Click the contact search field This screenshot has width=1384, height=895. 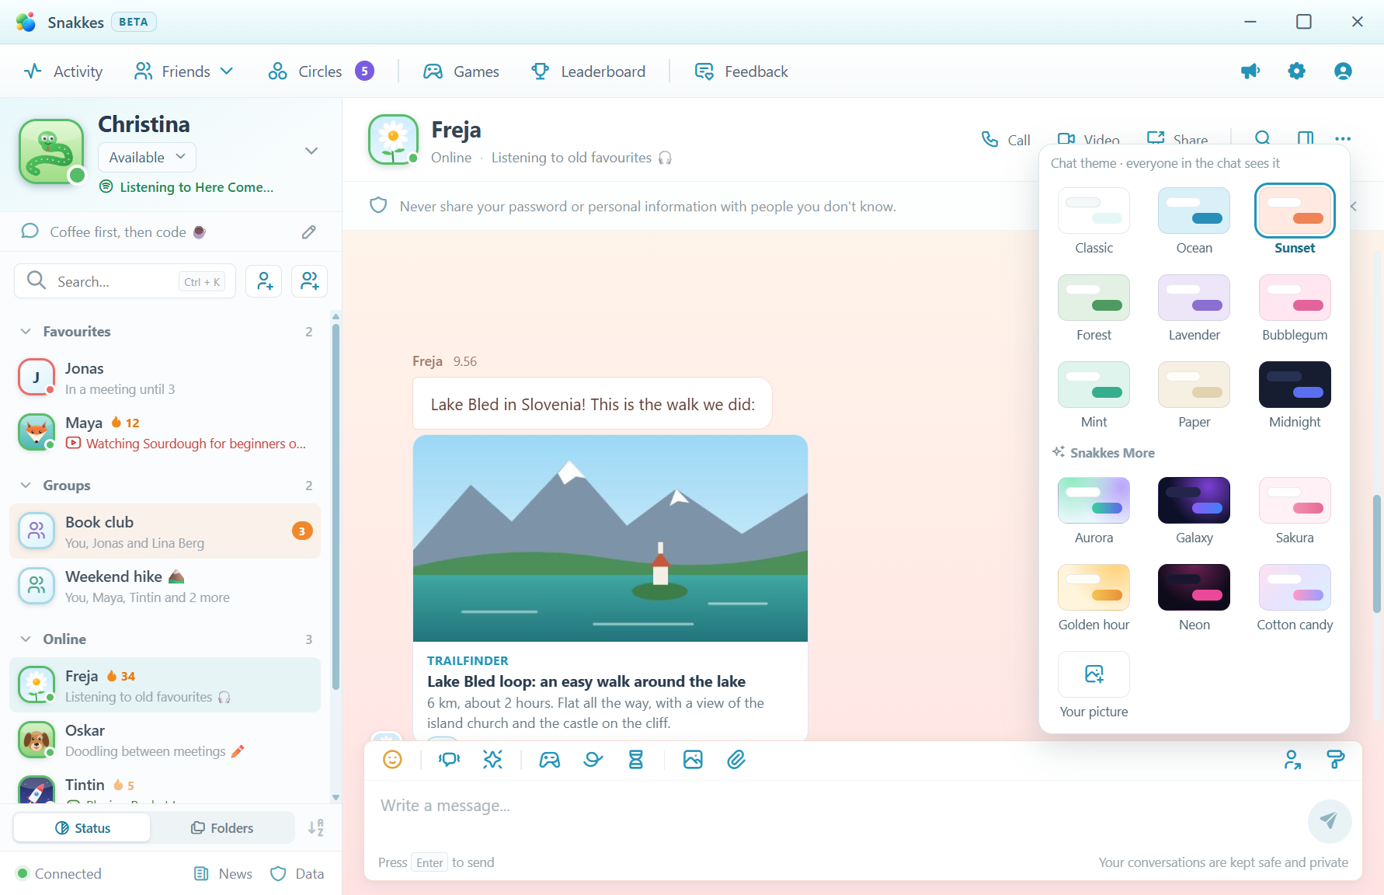125,281
